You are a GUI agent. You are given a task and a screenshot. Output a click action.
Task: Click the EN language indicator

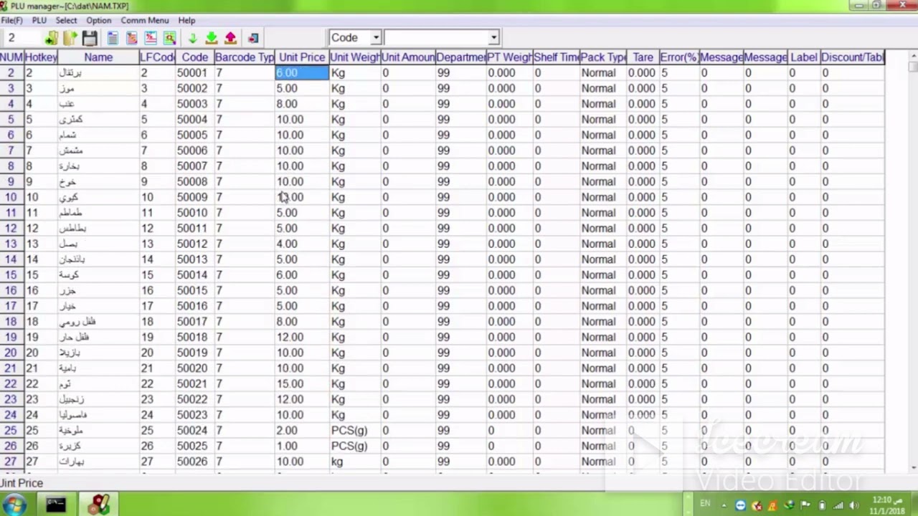click(705, 505)
